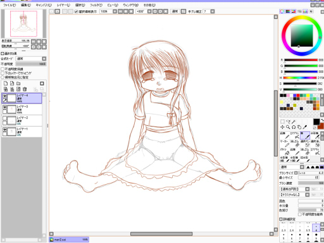Viewport: 324px width, 243px height.
Task: Hide レイヤー3 with its eye icon
Action: pyautogui.click(x=4, y=107)
